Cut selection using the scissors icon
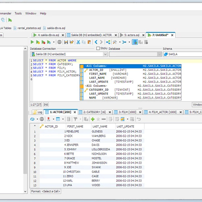 (x=78, y=42)
